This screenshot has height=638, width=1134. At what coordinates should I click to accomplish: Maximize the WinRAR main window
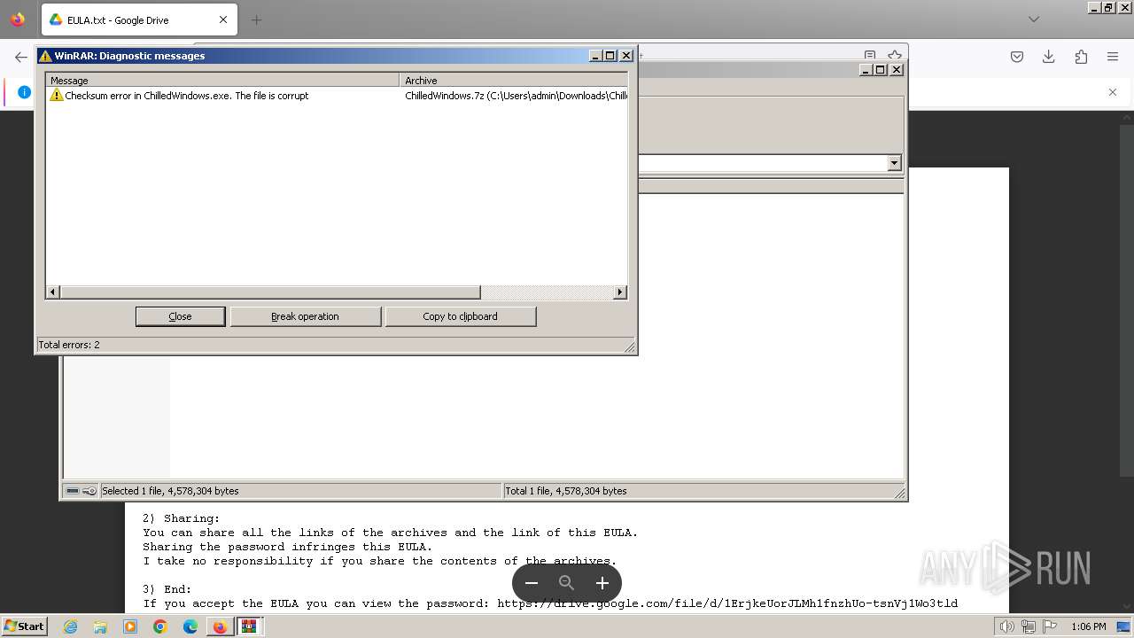tap(881, 70)
